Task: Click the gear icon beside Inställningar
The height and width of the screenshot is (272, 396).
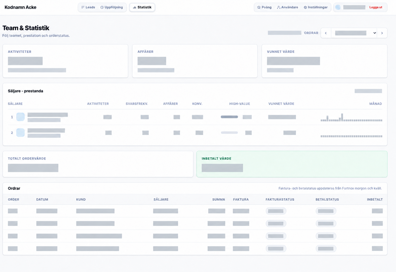Action: click(305, 7)
